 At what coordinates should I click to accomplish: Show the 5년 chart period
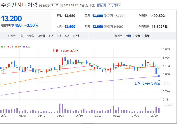coord(67,36)
